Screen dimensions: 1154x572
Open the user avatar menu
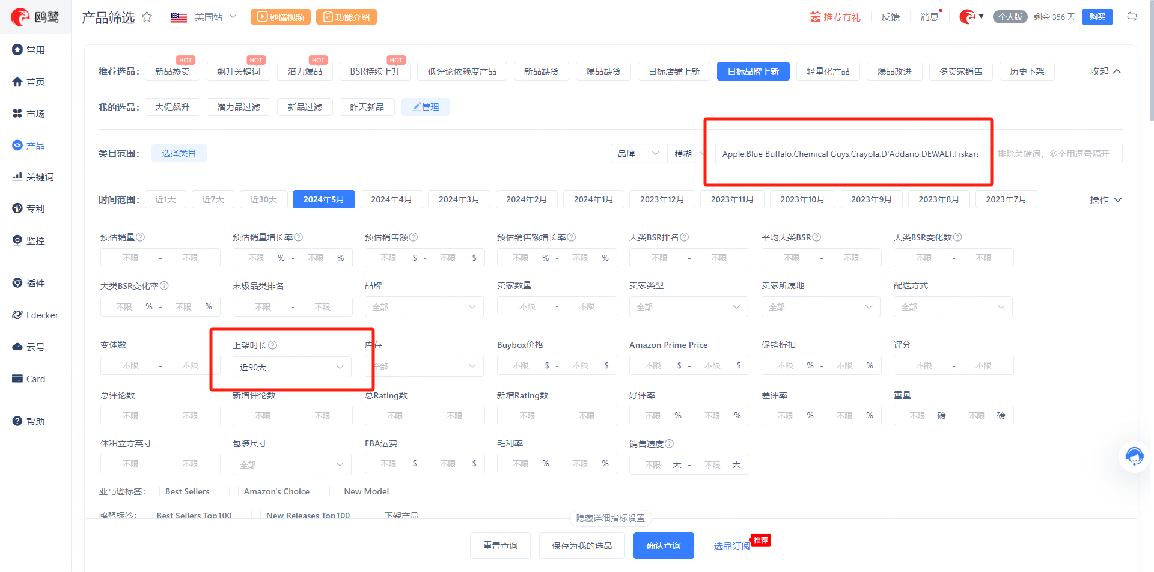971,17
